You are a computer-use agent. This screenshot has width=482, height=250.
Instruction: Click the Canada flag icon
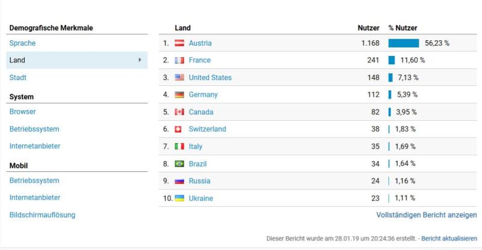point(179,112)
